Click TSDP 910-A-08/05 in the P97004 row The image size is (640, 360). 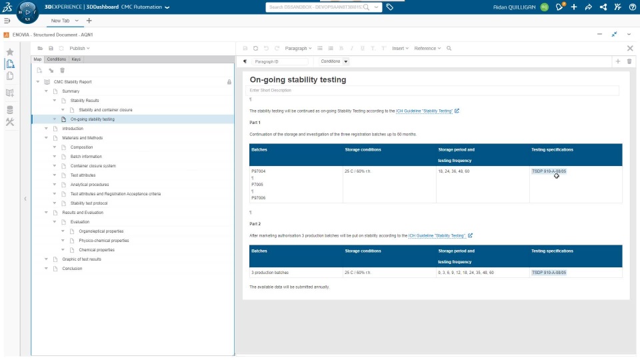pyautogui.click(x=549, y=171)
